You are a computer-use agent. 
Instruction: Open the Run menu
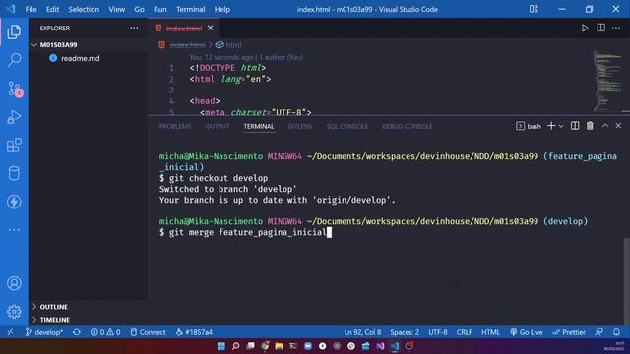(159, 9)
